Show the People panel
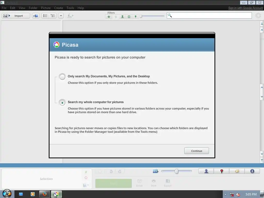The width and height of the screenshot is (264, 198). click(x=206, y=171)
